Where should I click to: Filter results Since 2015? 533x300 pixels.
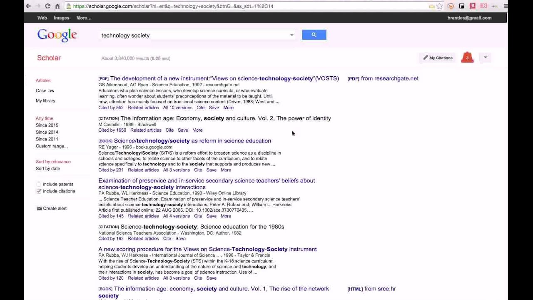pos(47,125)
